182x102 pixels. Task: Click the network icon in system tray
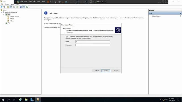(164, 100)
